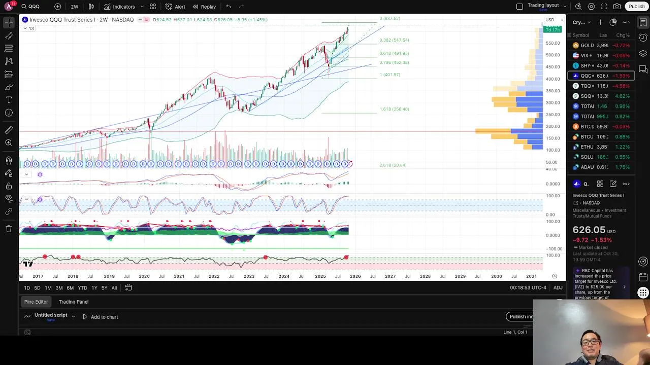650x365 pixels.
Task: Select the layout setup square icon
Action: (x=519, y=7)
